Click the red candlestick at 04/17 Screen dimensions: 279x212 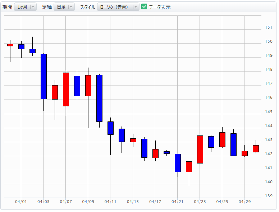[x=156, y=154]
